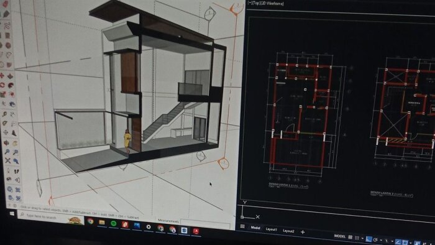Screen dimensions: 435x245
Task: Open File Explorer from the taskbar
Action: (102, 222)
